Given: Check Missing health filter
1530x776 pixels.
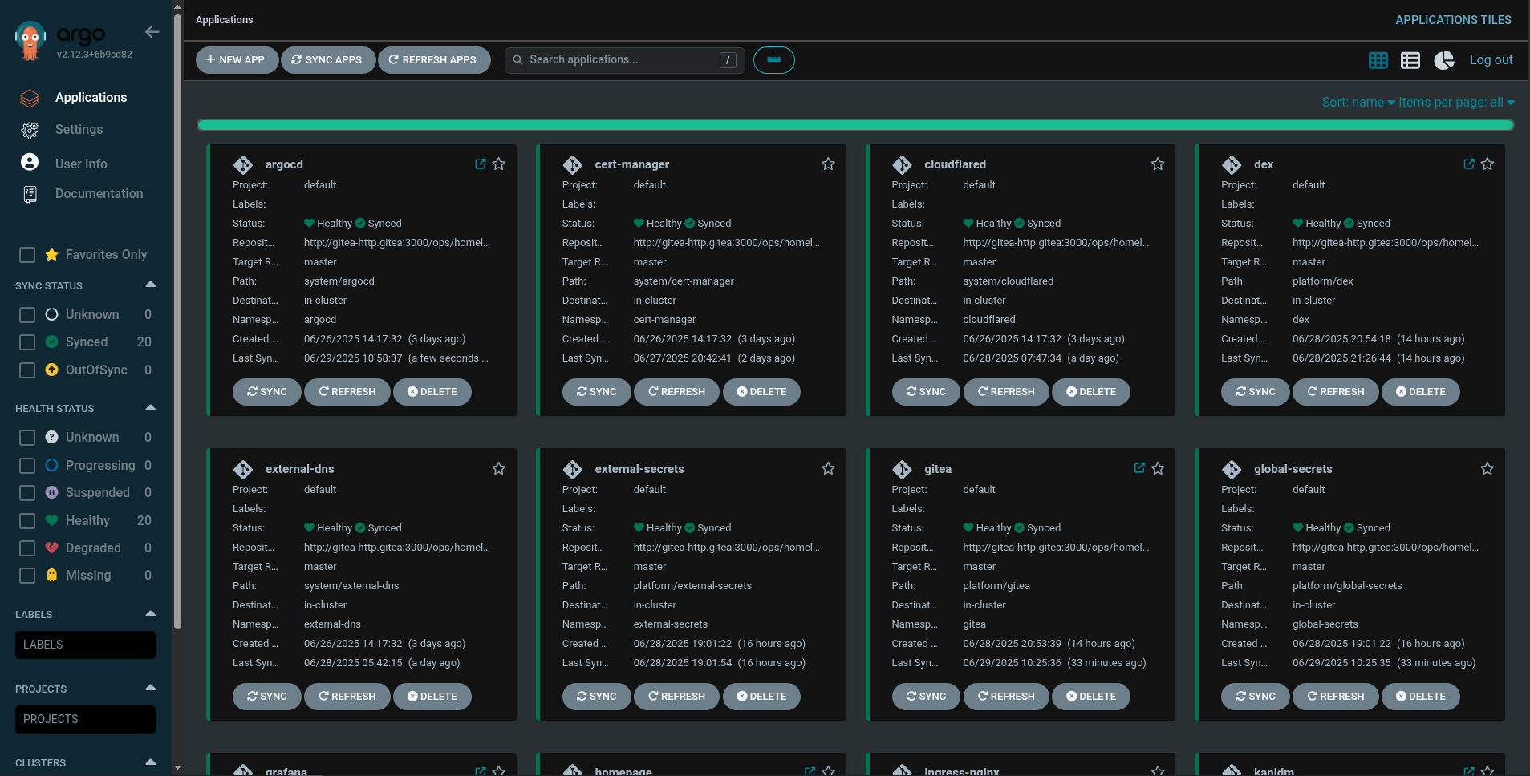Looking at the screenshot, I should tap(27, 576).
